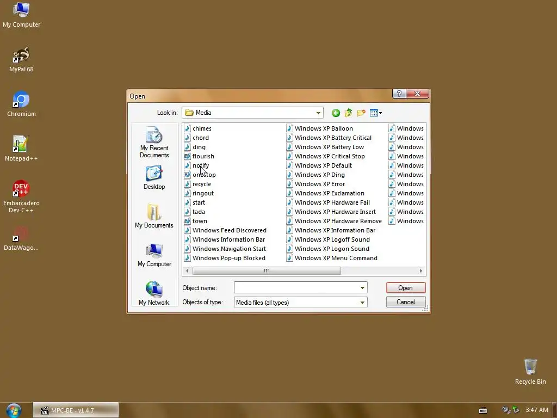
Task: Select the town MIDI file
Action: [196, 221]
